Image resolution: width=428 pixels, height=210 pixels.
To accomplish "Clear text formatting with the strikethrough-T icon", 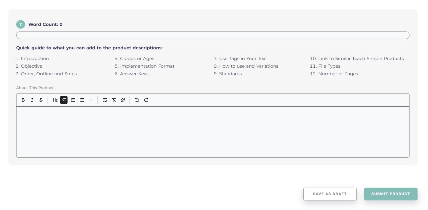I will [114, 100].
